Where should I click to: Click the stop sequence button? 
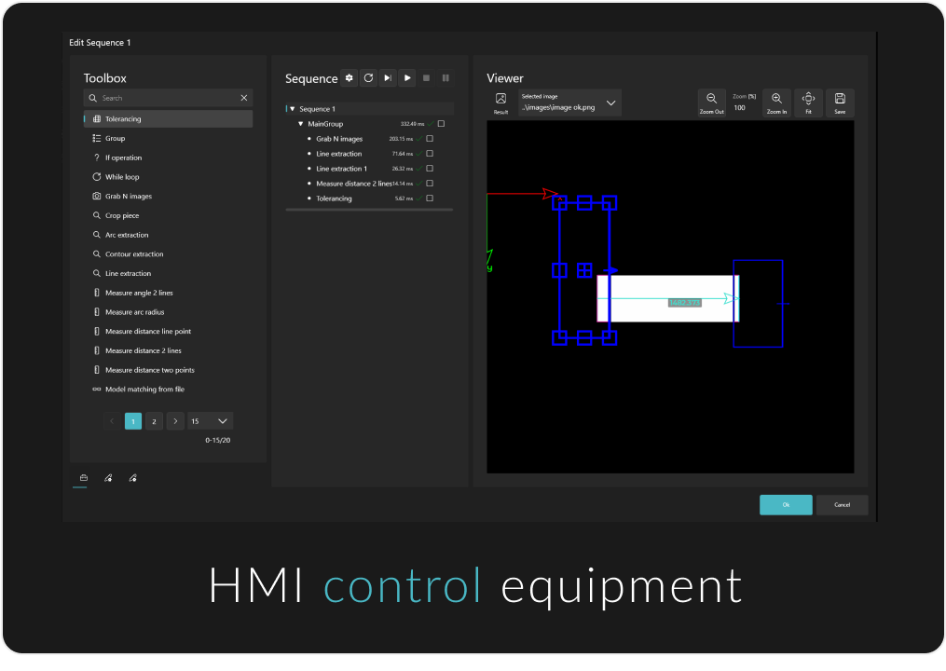(426, 78)
